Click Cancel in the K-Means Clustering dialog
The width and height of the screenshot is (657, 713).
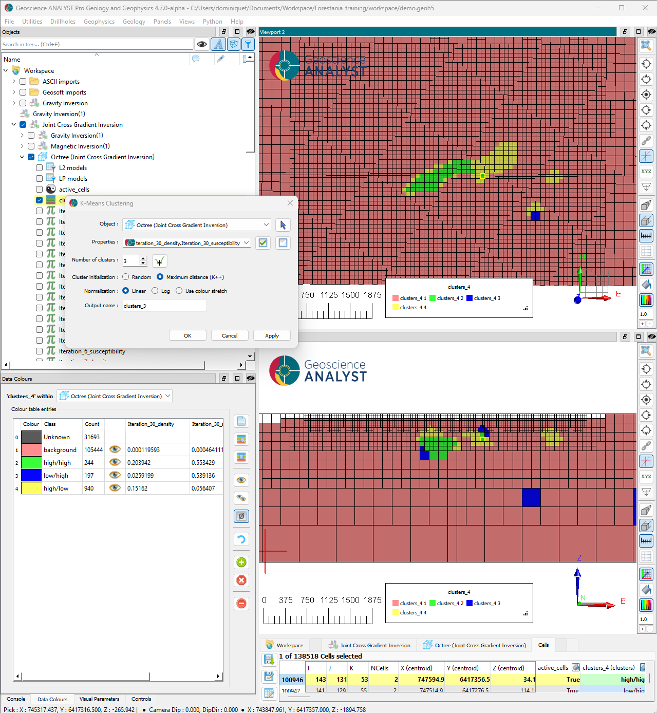tap(230, 335)
